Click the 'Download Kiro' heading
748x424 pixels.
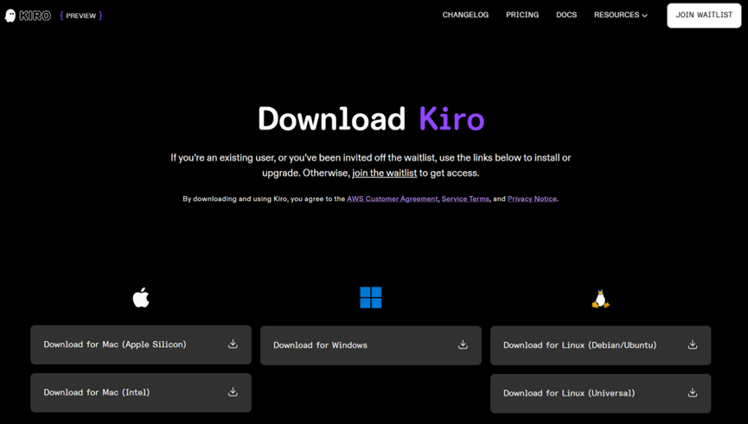point(371,118)
